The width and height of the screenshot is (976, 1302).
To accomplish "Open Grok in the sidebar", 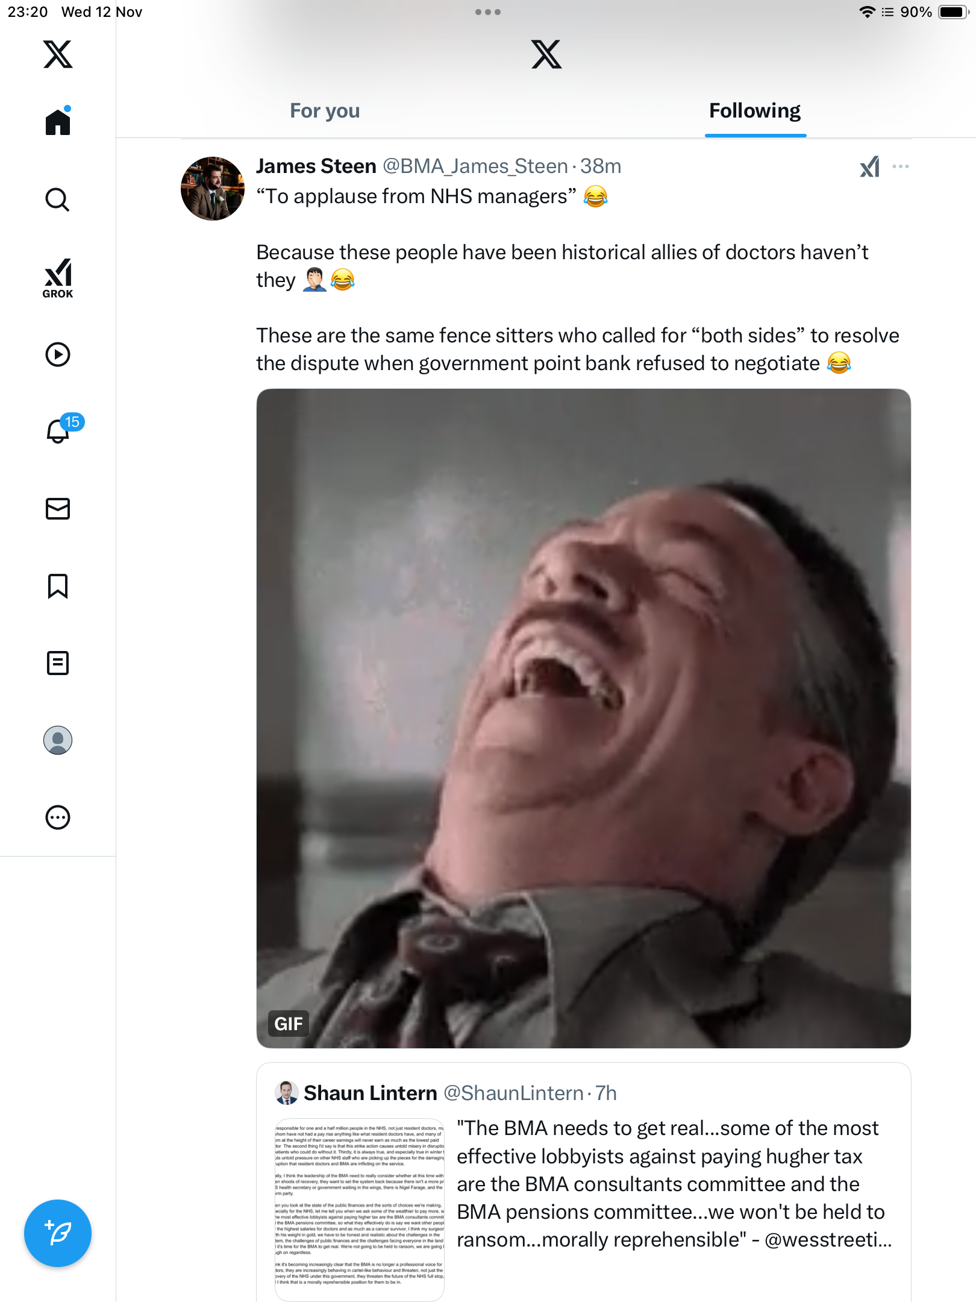I will (x=58, y=278).
